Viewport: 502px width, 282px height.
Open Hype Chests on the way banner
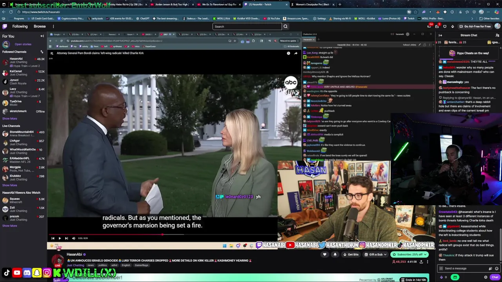469,53
